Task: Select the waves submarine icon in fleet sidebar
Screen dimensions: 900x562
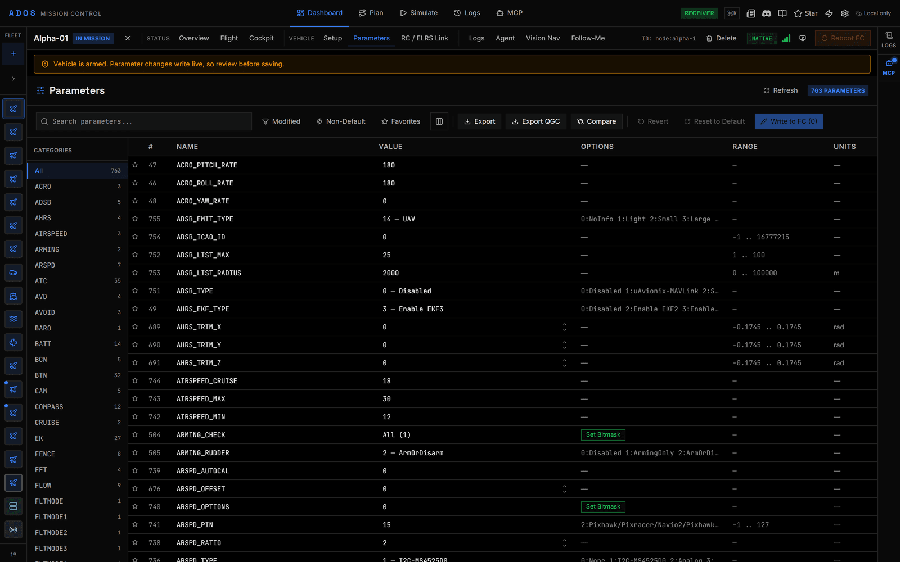Action: (13, 319)
